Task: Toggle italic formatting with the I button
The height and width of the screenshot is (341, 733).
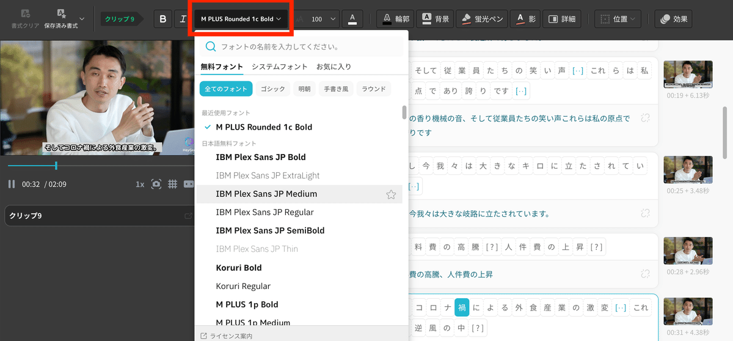Action: [x=183, y=19]
